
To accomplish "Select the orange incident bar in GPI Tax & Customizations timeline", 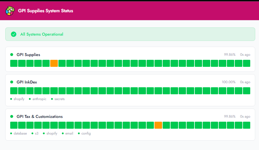I will pos(158,125).
